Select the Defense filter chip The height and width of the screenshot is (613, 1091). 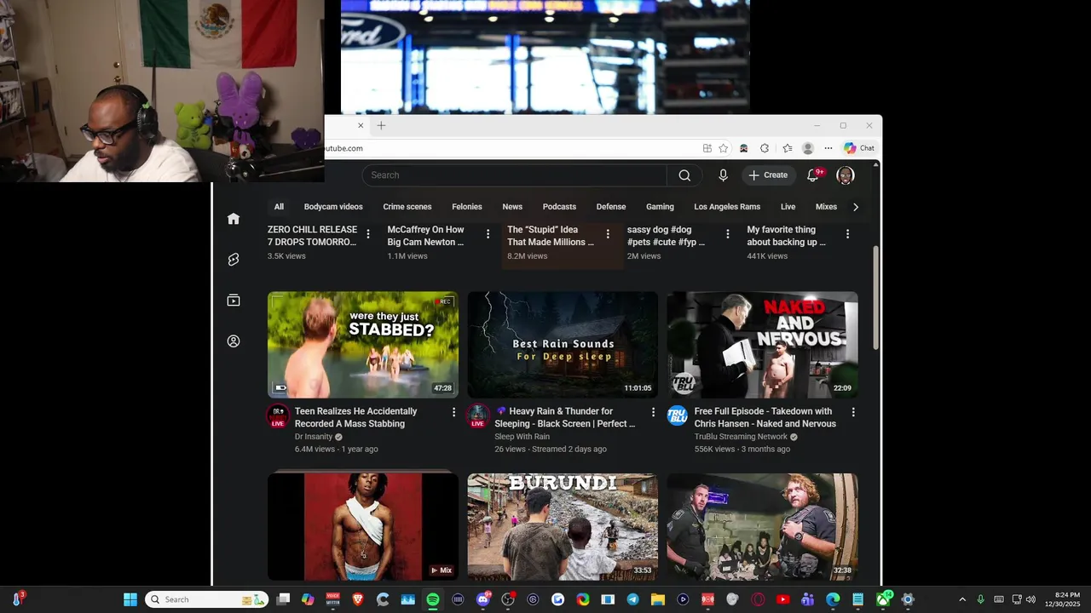point(611,207)
